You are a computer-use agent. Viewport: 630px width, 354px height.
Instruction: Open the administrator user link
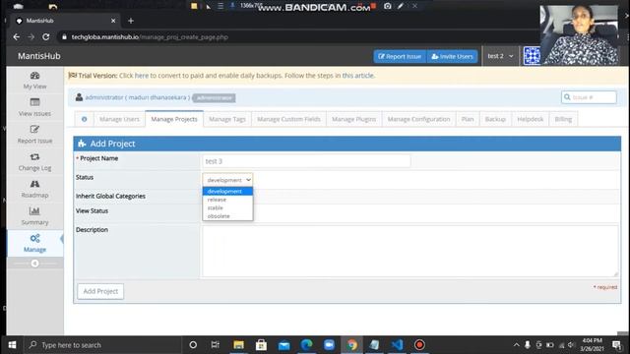[x=138, y=97]
